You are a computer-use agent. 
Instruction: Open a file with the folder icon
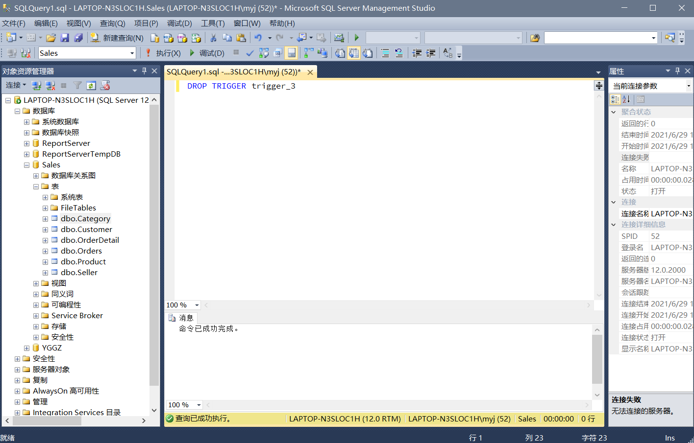pos(51,38)
